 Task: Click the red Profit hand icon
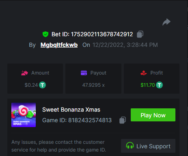[x=144, y=73]
